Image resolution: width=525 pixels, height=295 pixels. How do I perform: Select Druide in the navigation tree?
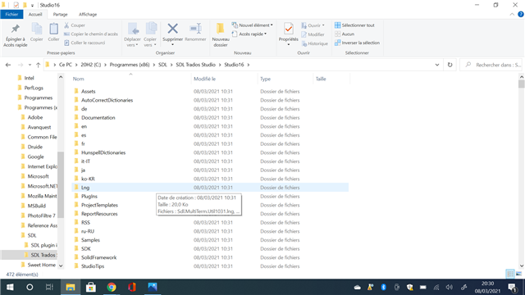(x=34, y=147)
